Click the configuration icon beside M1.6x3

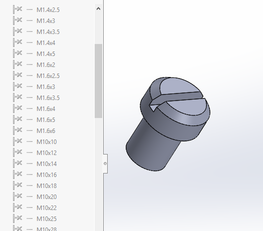(x=18, y=86)
